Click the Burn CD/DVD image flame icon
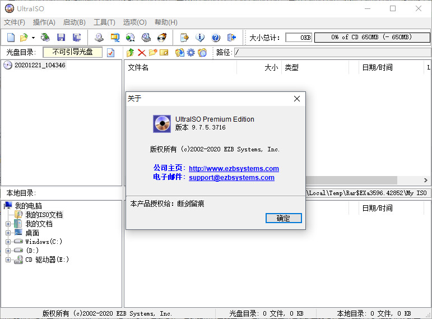This screenshot has width=432, height=319. coord(162,37)
